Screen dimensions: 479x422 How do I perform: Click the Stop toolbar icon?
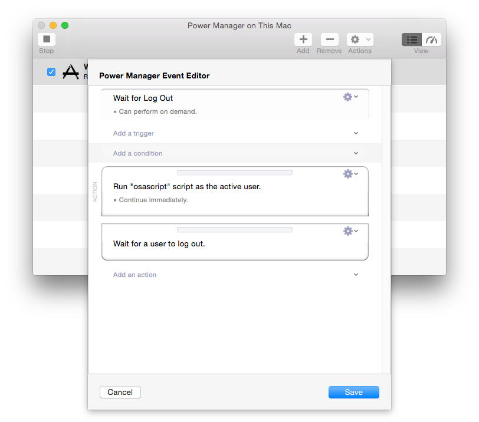(x=47, y=39)
